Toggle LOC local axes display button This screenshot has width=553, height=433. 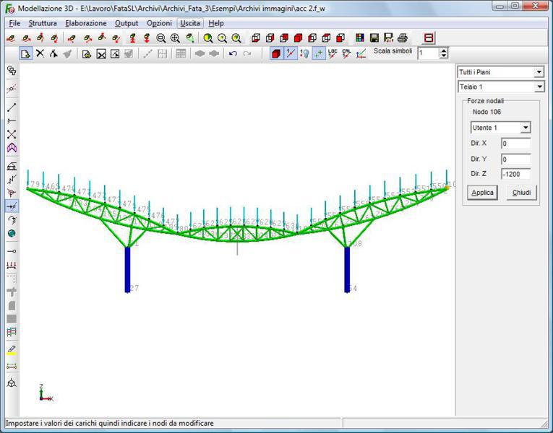tap(333, 53)
